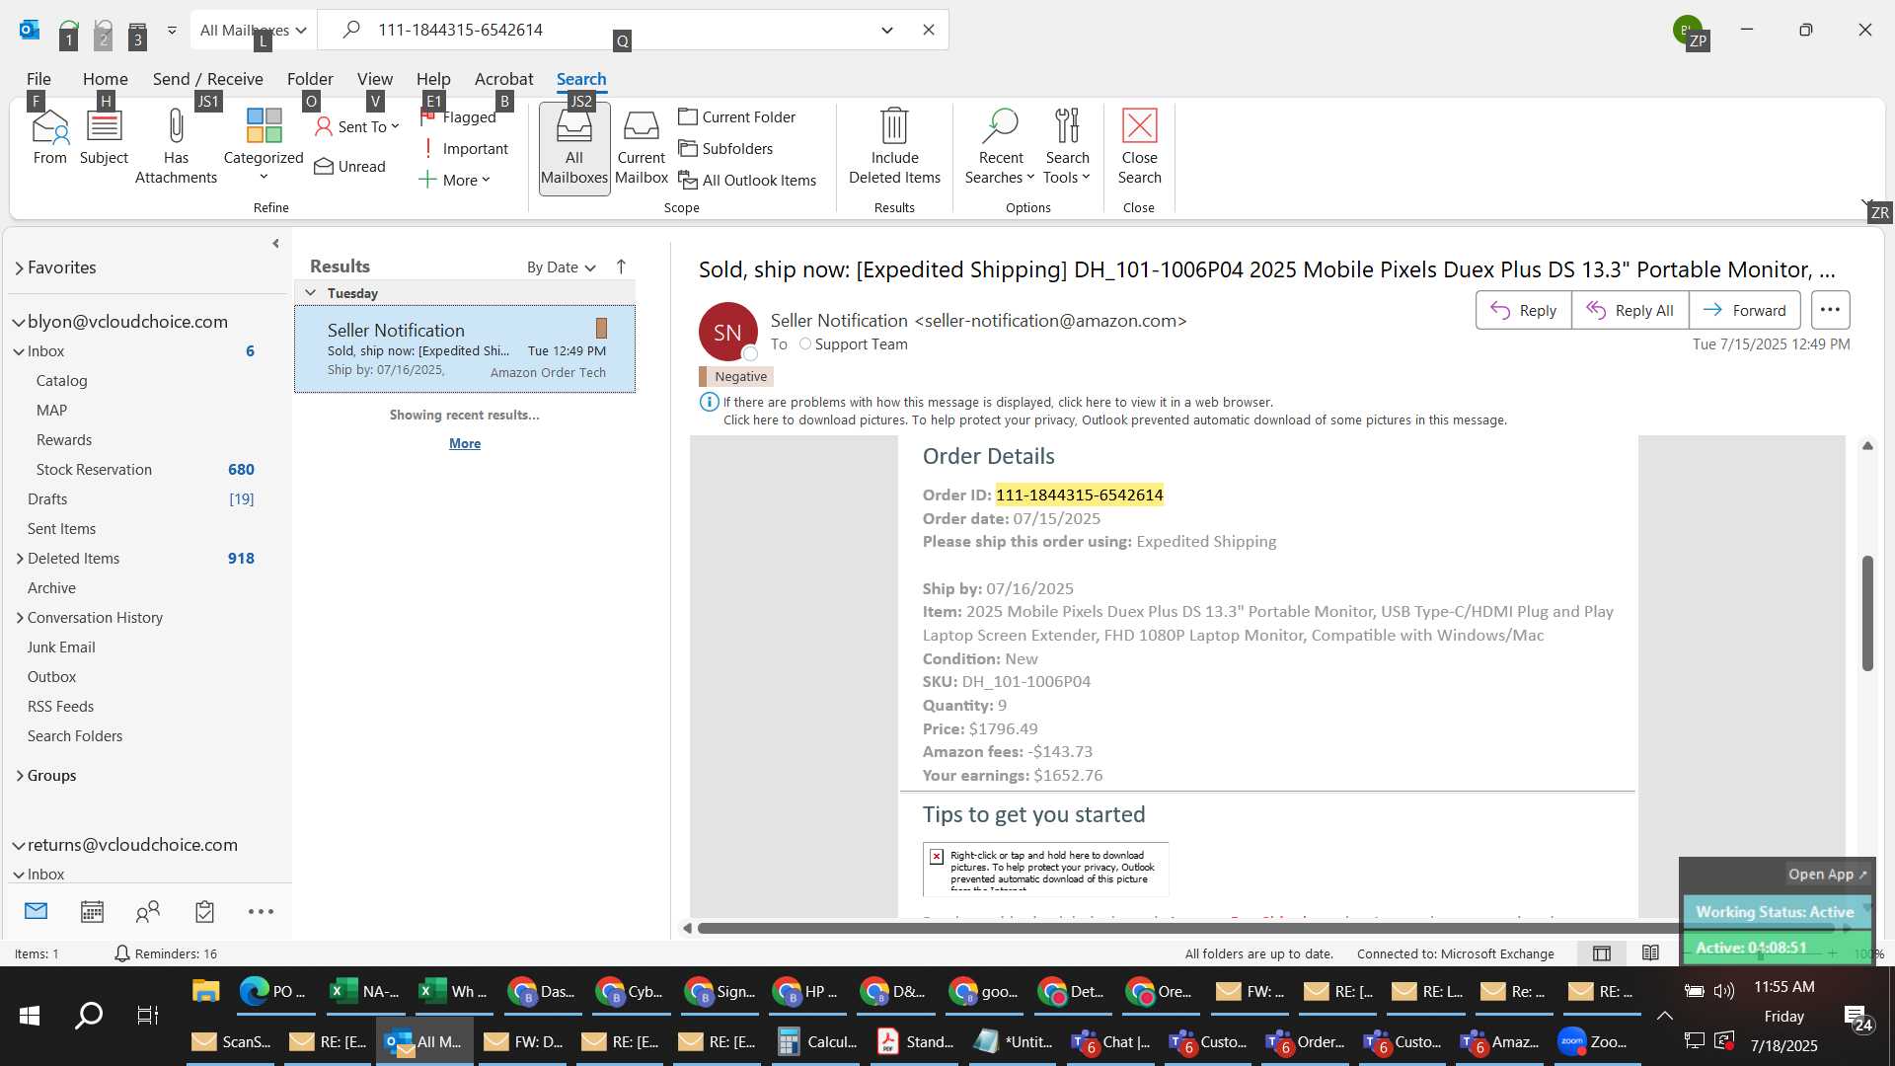This screenshot has width=1895, height=1066.
Task: Filter results by Flagged
Action: tap(459, 116)
